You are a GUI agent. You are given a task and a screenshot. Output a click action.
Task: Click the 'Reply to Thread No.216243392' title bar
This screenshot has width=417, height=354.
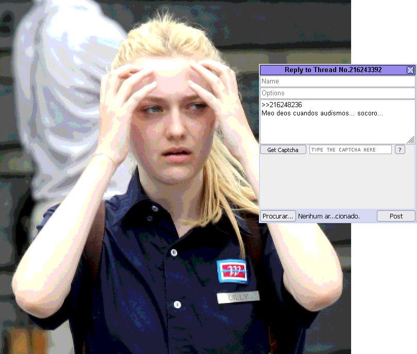[333, 70]
